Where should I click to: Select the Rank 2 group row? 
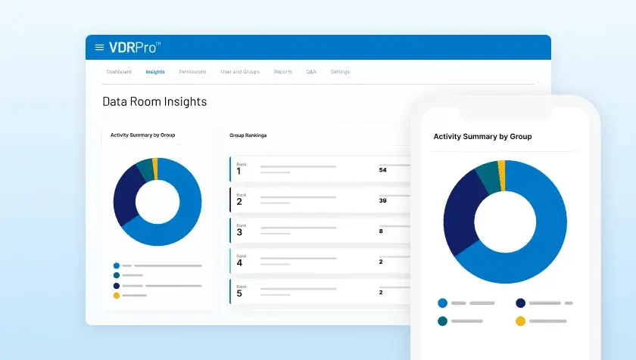[x=318, y=200]
